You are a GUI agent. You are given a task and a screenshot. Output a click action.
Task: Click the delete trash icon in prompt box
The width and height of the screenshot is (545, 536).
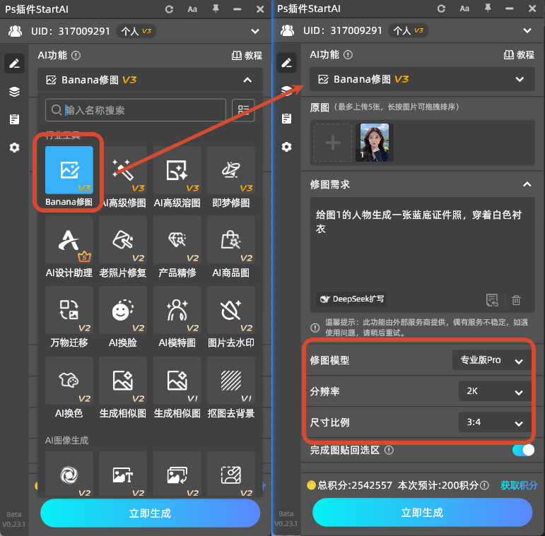[x=516, y=300]
